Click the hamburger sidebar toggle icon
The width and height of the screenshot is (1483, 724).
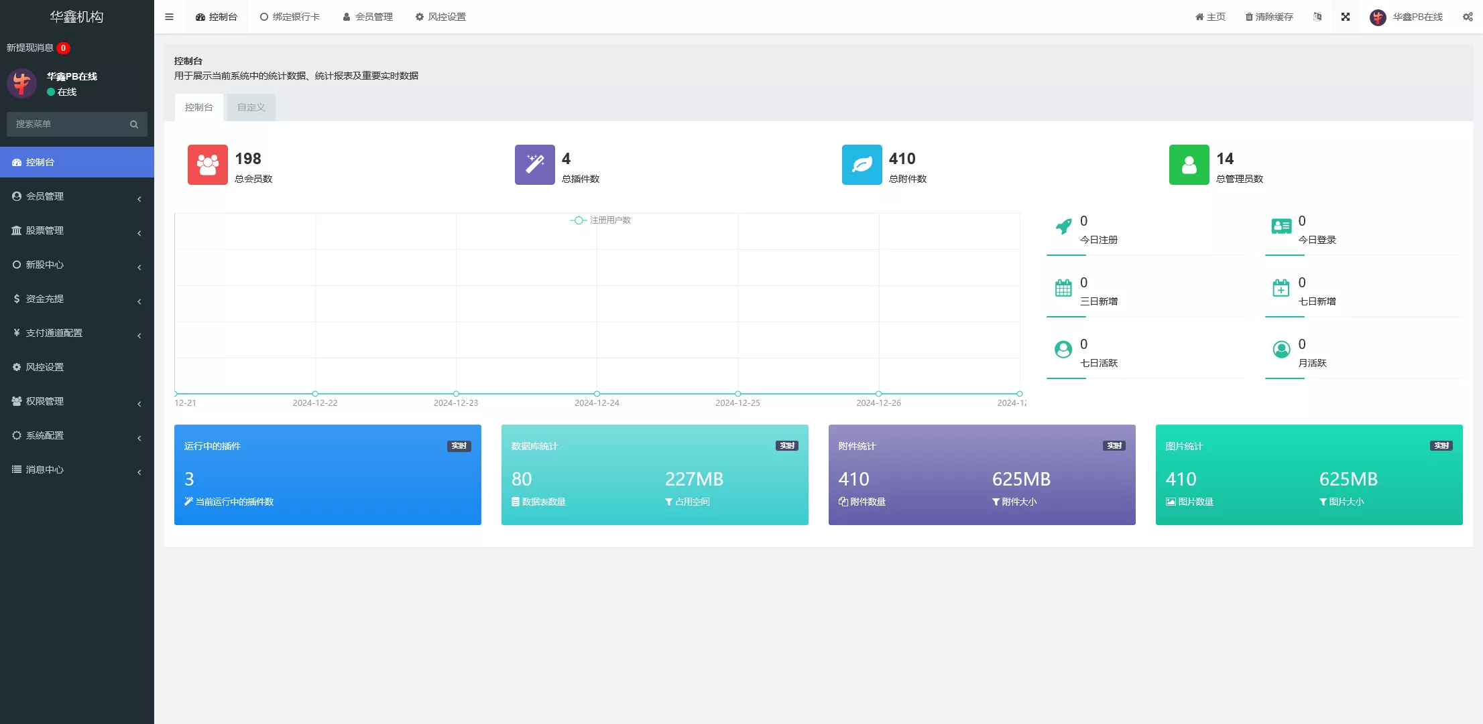tap(169, 17)
